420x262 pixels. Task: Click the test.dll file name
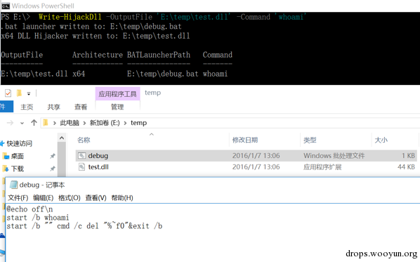[98, 167]
